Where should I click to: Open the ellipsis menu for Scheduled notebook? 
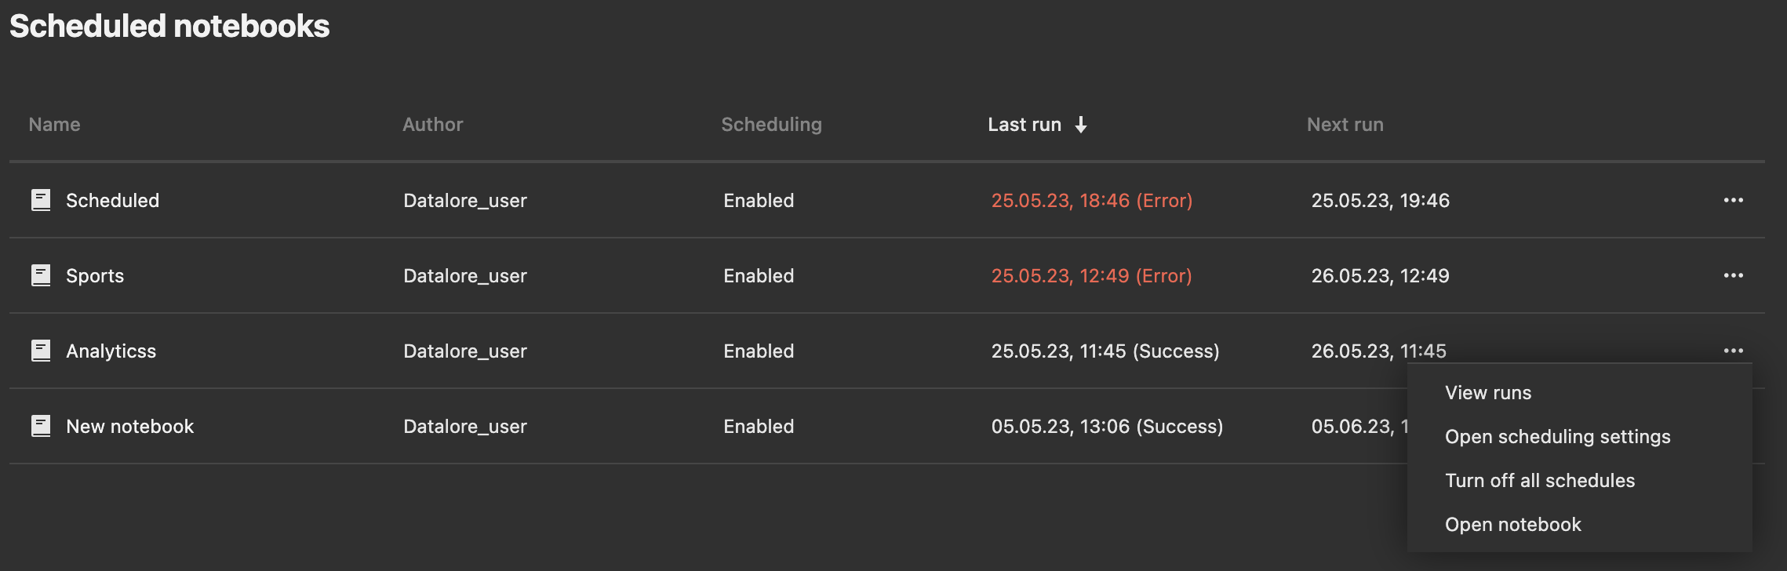click(x=1734, y=199)
